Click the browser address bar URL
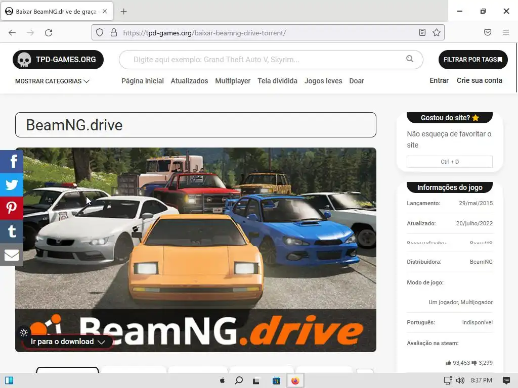This screenshot has width=518, height=388. (204, 33)
